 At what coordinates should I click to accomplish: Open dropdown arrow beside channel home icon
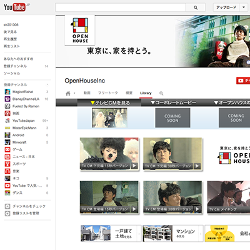coord(74,93)
